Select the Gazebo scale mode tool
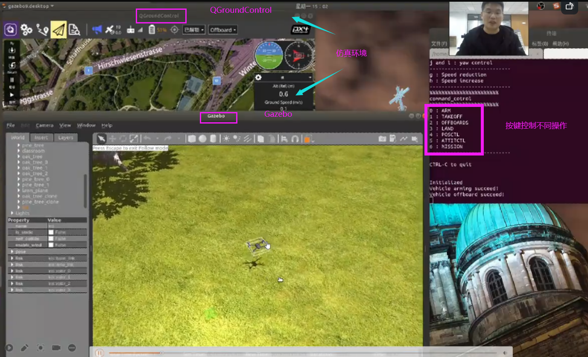Viewport: 588px width, 357px height. tap(134, 138)
